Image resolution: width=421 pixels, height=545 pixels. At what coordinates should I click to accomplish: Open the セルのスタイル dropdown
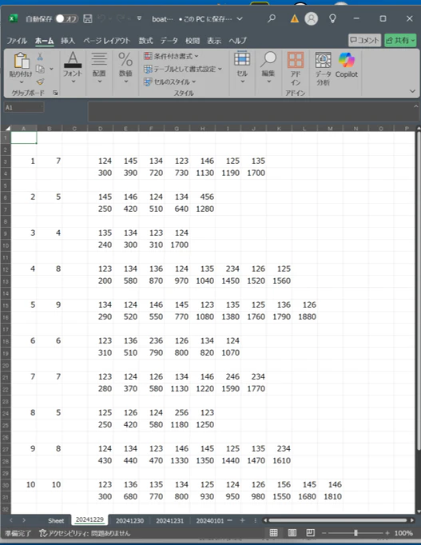tap(170, 82)
